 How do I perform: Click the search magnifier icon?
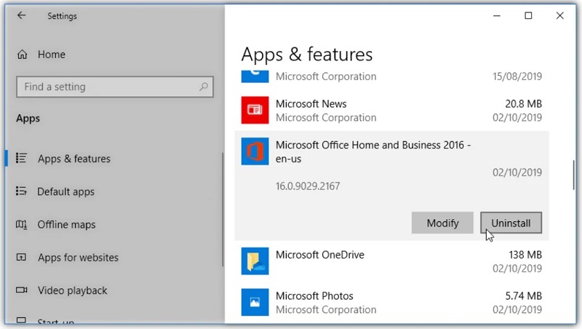click(204, 87)
